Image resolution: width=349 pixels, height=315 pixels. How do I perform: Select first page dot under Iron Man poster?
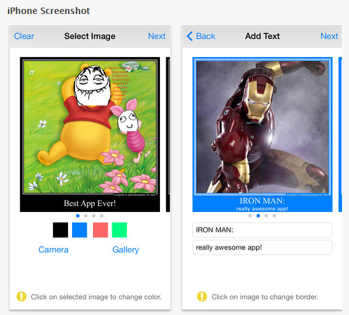coord(250,215)
